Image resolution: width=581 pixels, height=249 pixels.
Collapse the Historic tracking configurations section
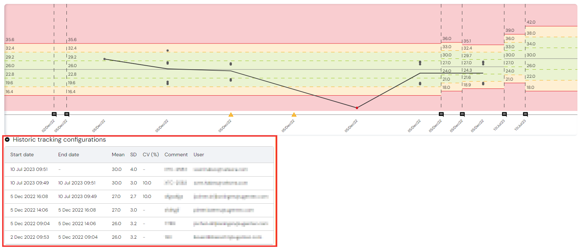[7, 140]
